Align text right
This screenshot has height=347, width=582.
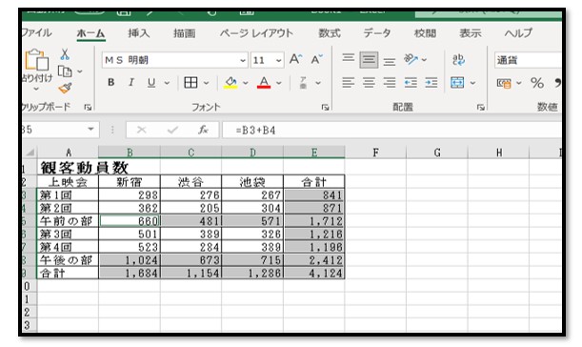pos(390,83)
